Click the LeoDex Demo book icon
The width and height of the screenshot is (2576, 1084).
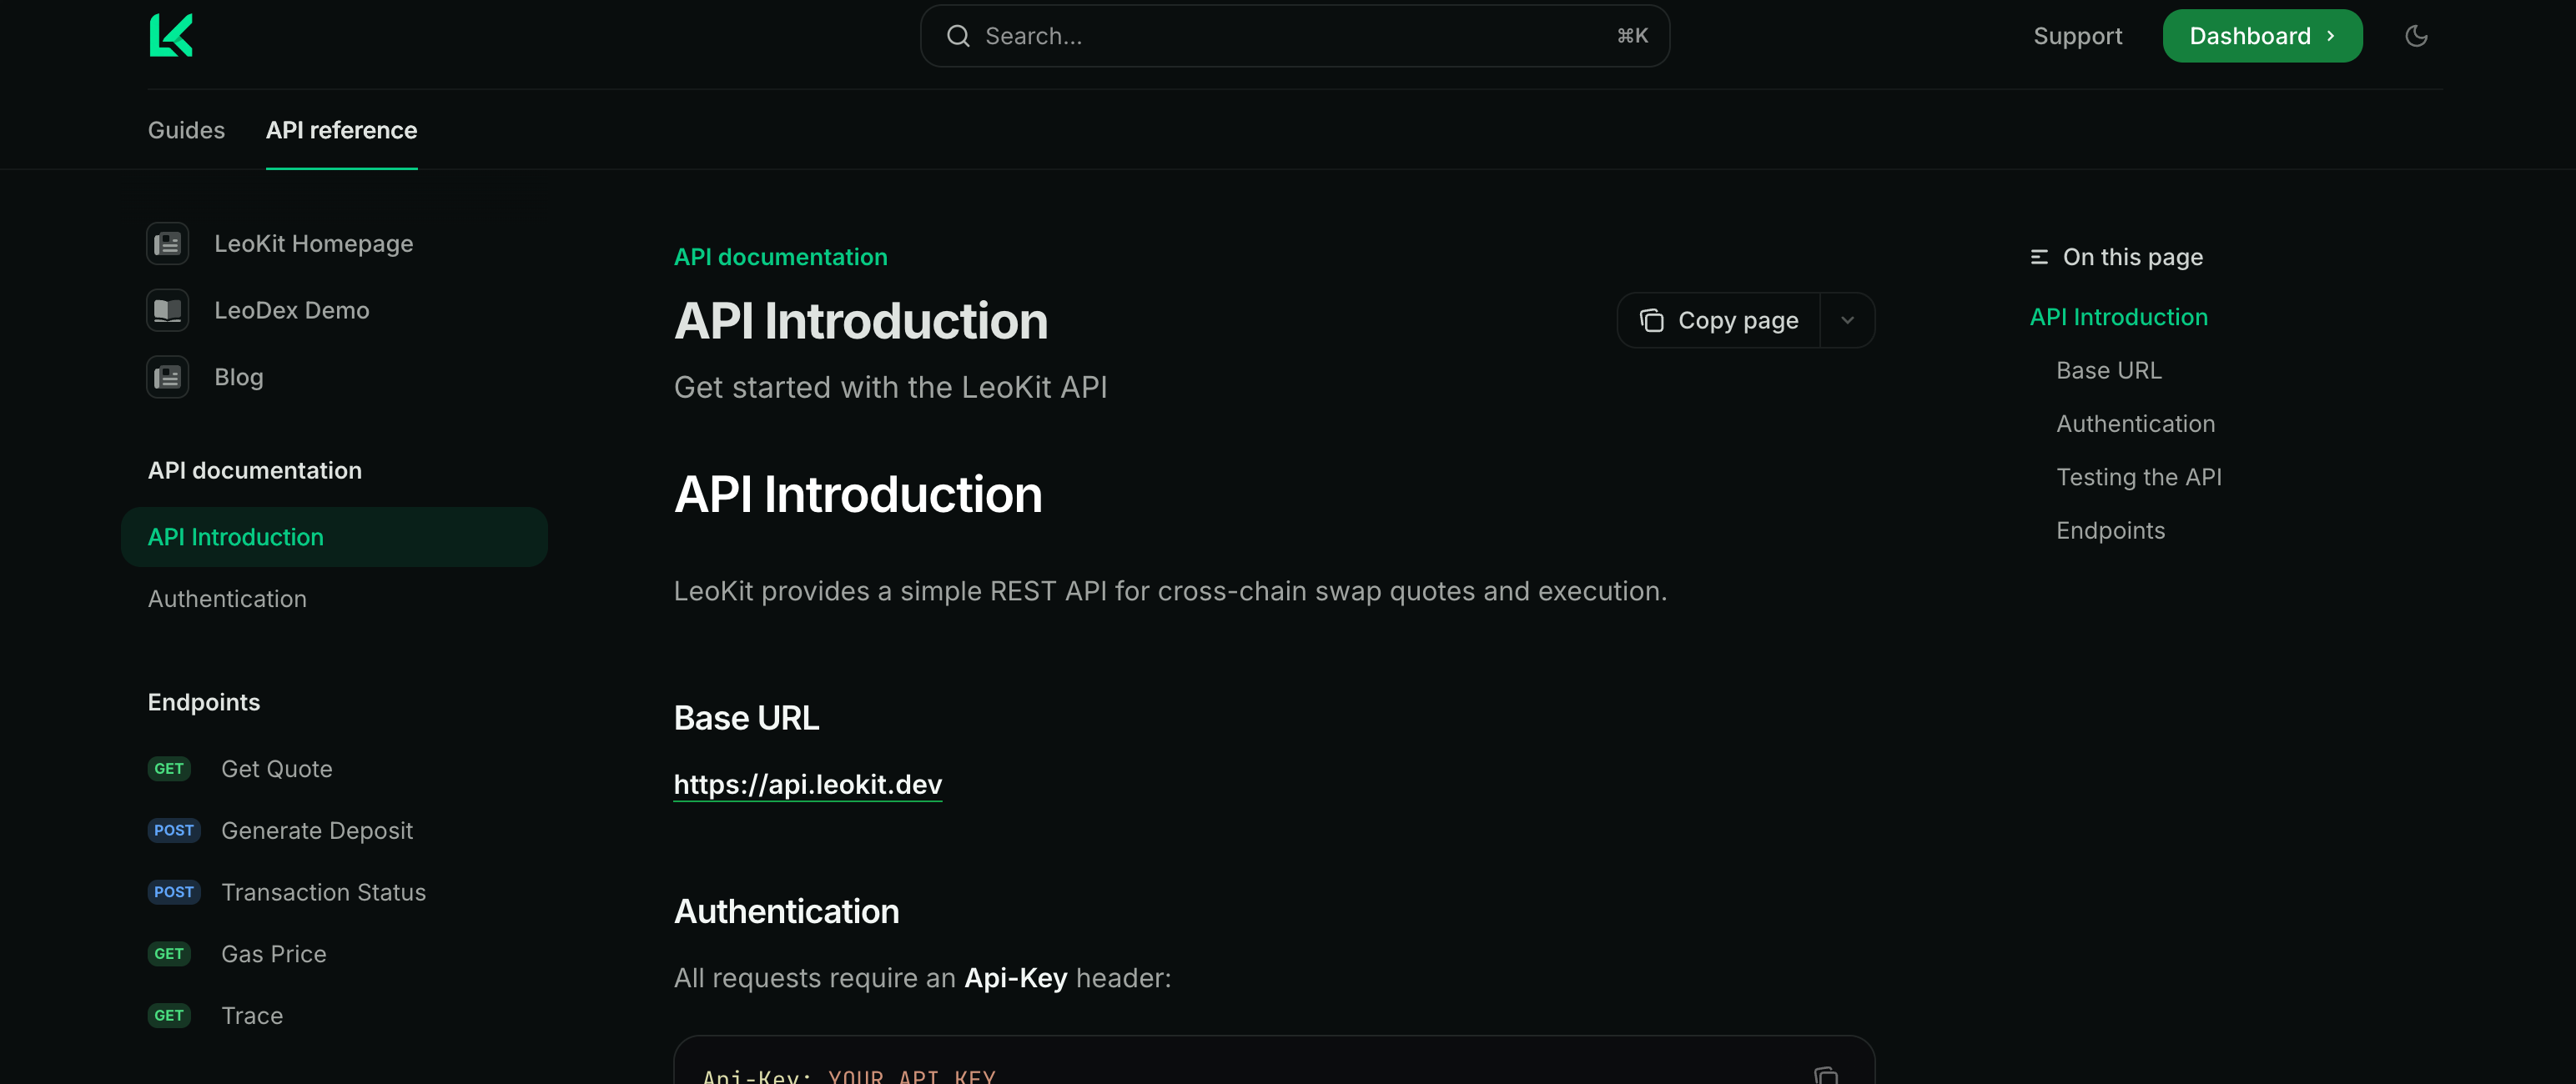click(167, 310)
